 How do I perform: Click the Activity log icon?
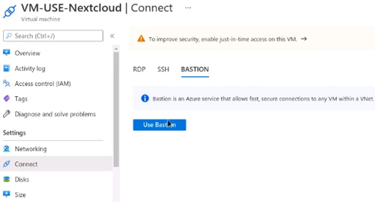click(x=6, y=68)
